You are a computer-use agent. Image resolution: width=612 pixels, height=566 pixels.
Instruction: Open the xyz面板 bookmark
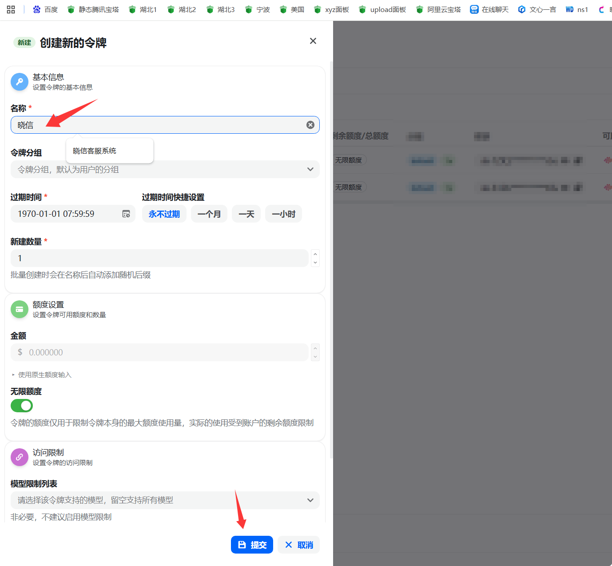[331, 9]
